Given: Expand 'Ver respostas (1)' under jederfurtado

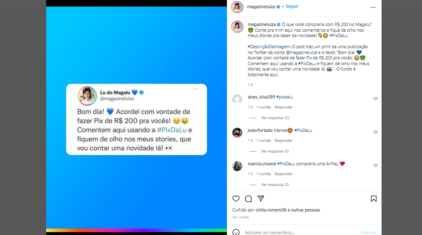Looking at the screenshot, I should 275,151.
